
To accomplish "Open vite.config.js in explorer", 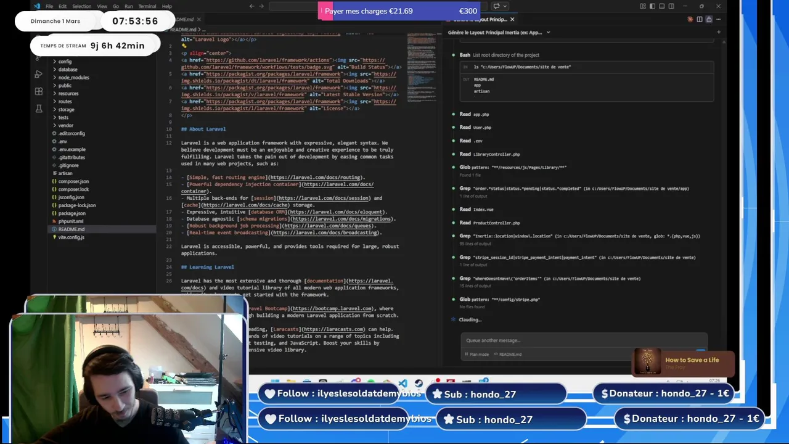I will point(71,237).
